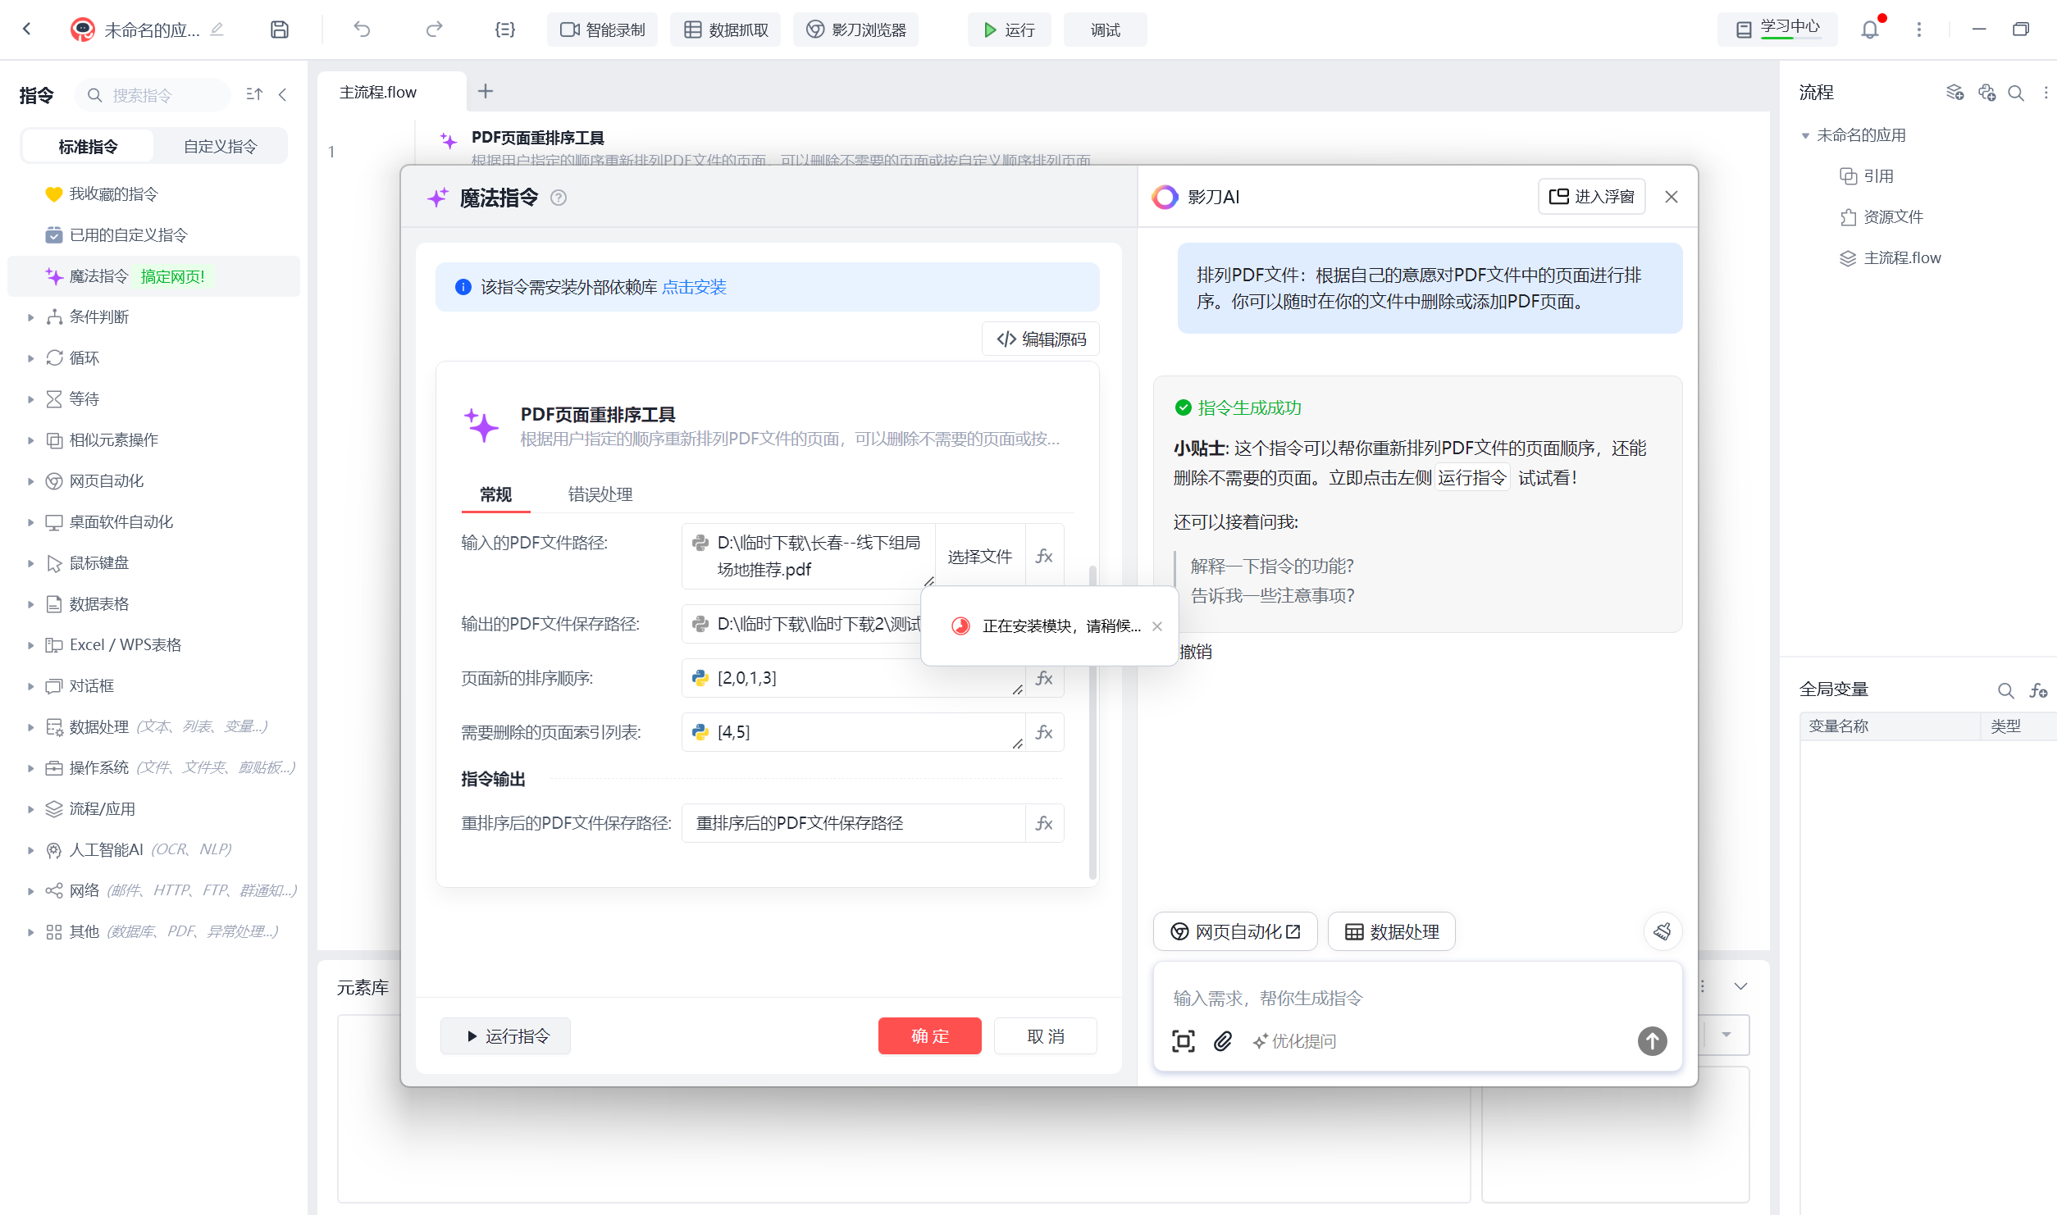
Task: Click the screenshot capture icon in AI input
Action: coord(1183,1041)
